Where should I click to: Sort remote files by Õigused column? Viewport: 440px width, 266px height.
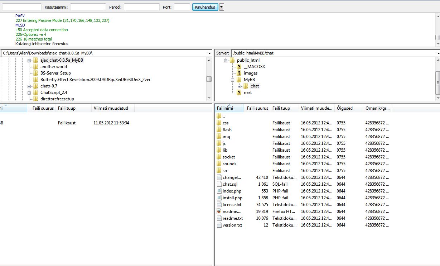tap(349, 108)
